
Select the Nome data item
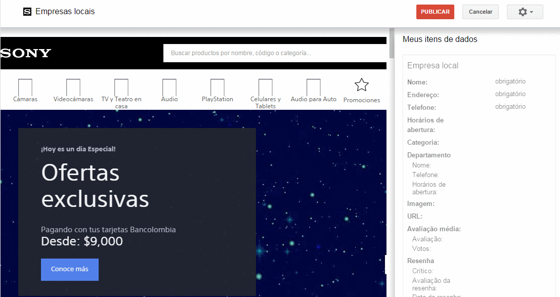[x=416, y=82]
